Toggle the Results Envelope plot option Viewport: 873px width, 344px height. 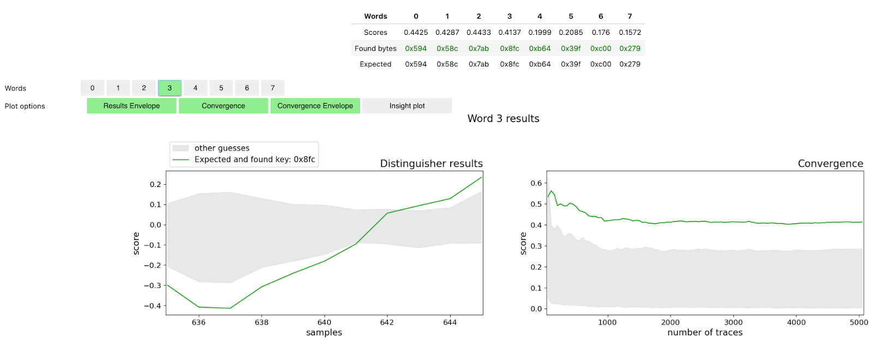click(x=131, y=106)
